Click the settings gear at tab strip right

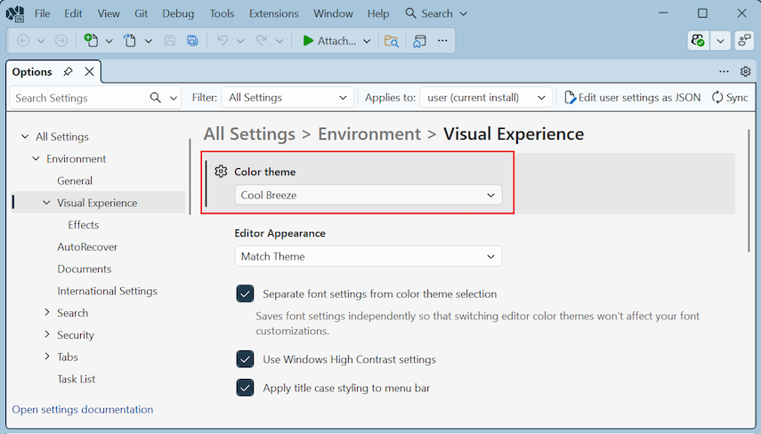(x=746, y=72)
